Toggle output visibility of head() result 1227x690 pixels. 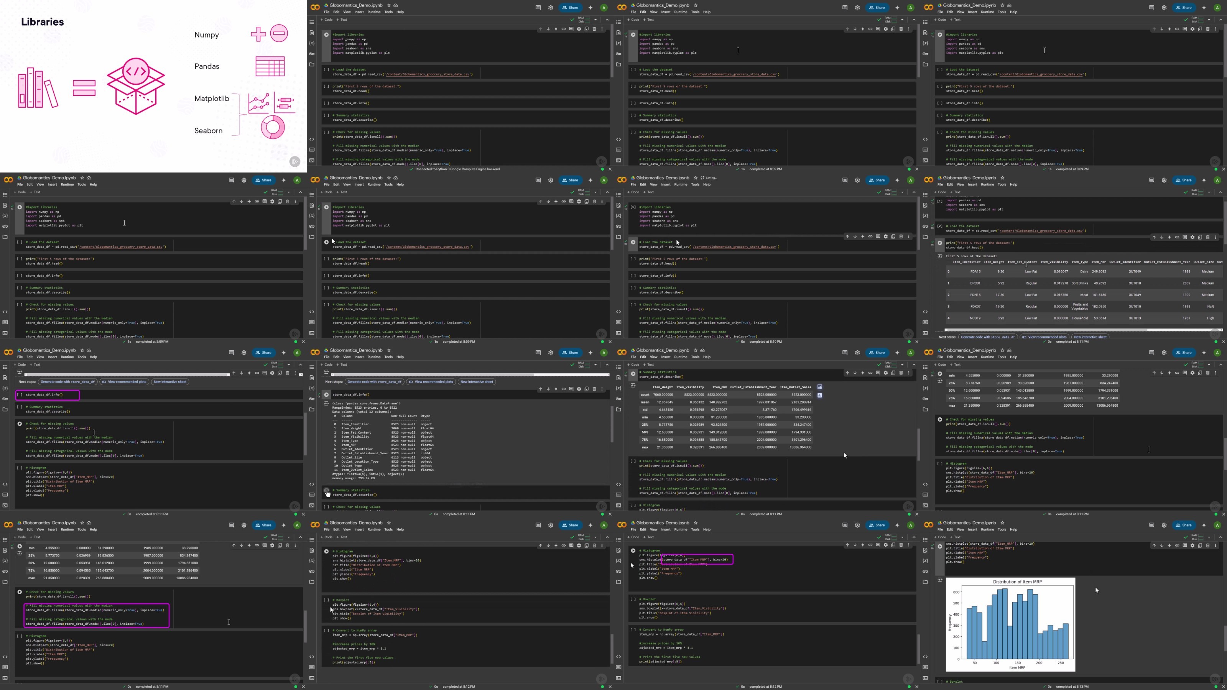point(940,256)
